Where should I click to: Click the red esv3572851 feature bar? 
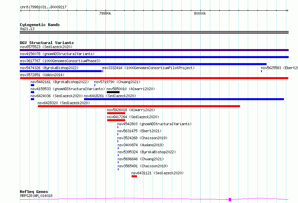pos(154,78)
